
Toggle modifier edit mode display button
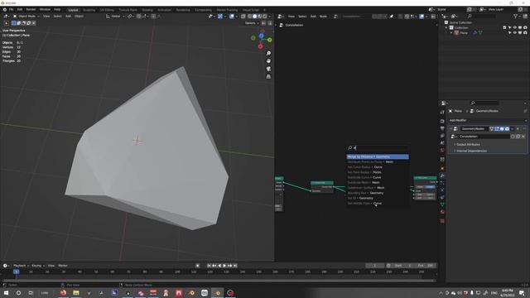tap(497, 129)
